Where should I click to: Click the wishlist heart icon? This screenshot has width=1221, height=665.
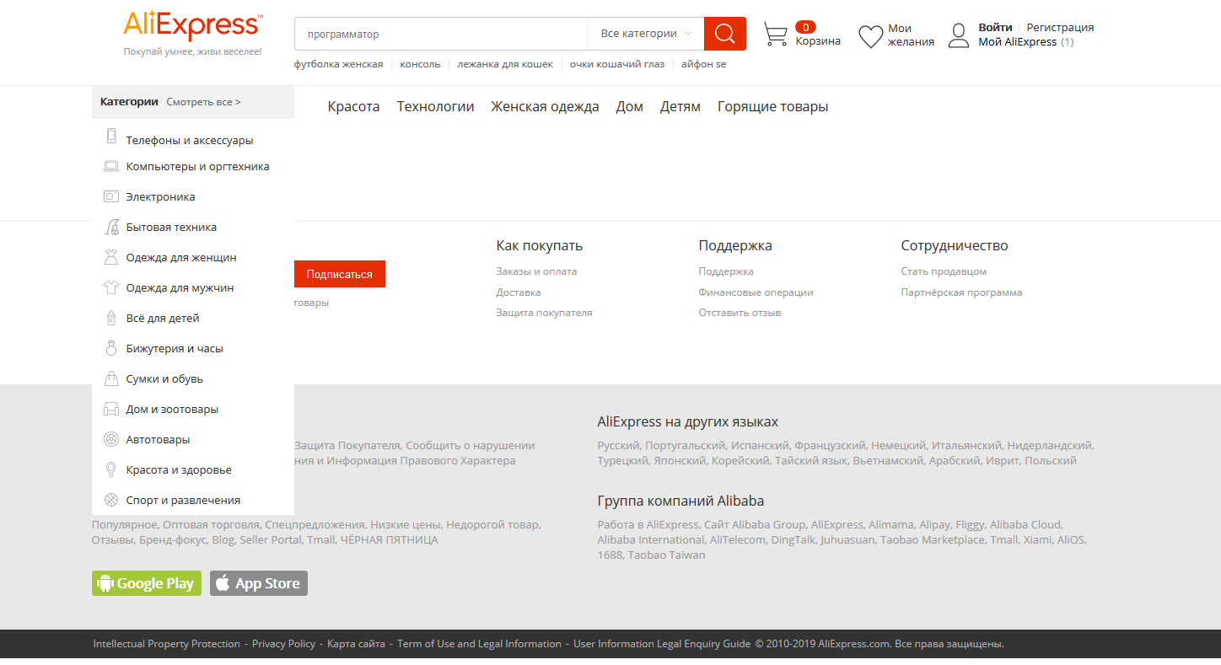pyautogui.click(x=870, y=36)
